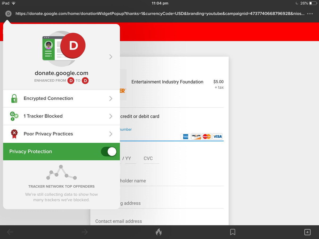
Task: Open bookmarks with the bookmark icon
Action: pyautogui.click(x=233, y=232)
